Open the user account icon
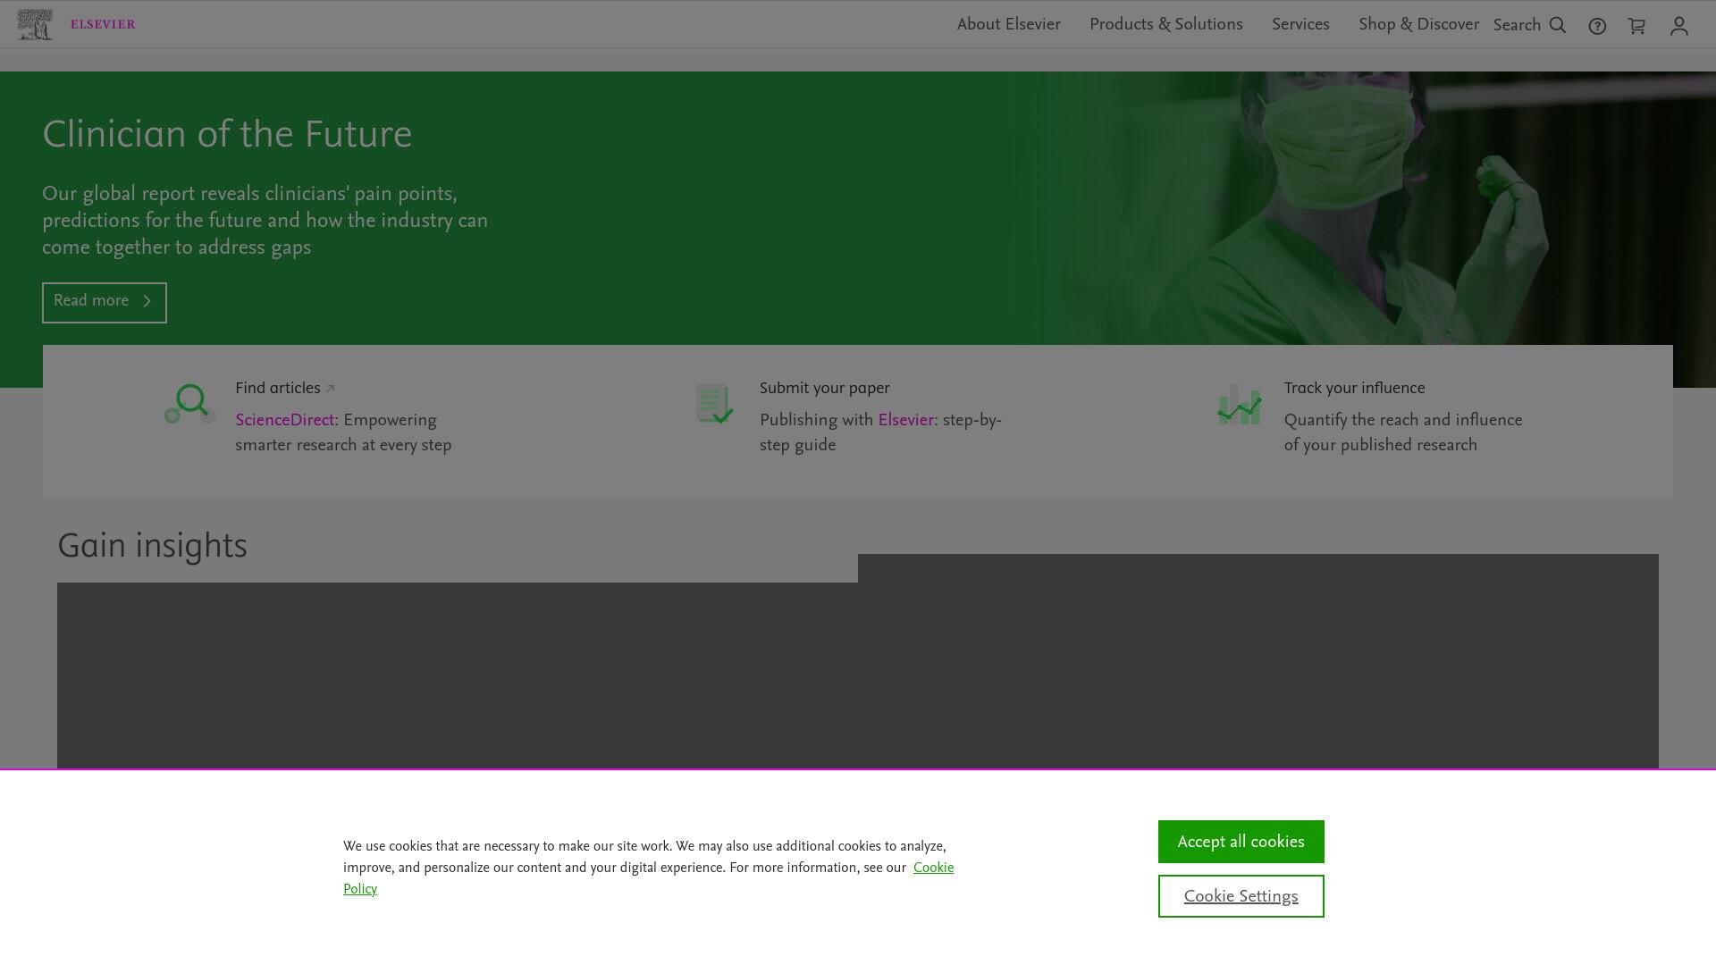 click(x=1679, y=27)
